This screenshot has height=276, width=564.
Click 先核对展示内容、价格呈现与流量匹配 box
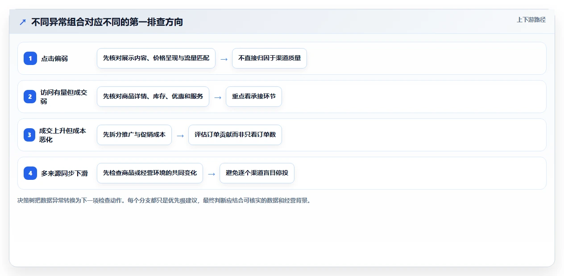click(x=156, y=58)
